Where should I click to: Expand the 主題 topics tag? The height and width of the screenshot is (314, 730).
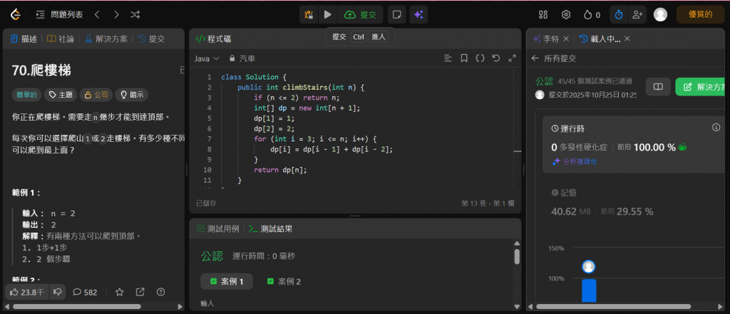pyautogui.click(x=61, y=95)
